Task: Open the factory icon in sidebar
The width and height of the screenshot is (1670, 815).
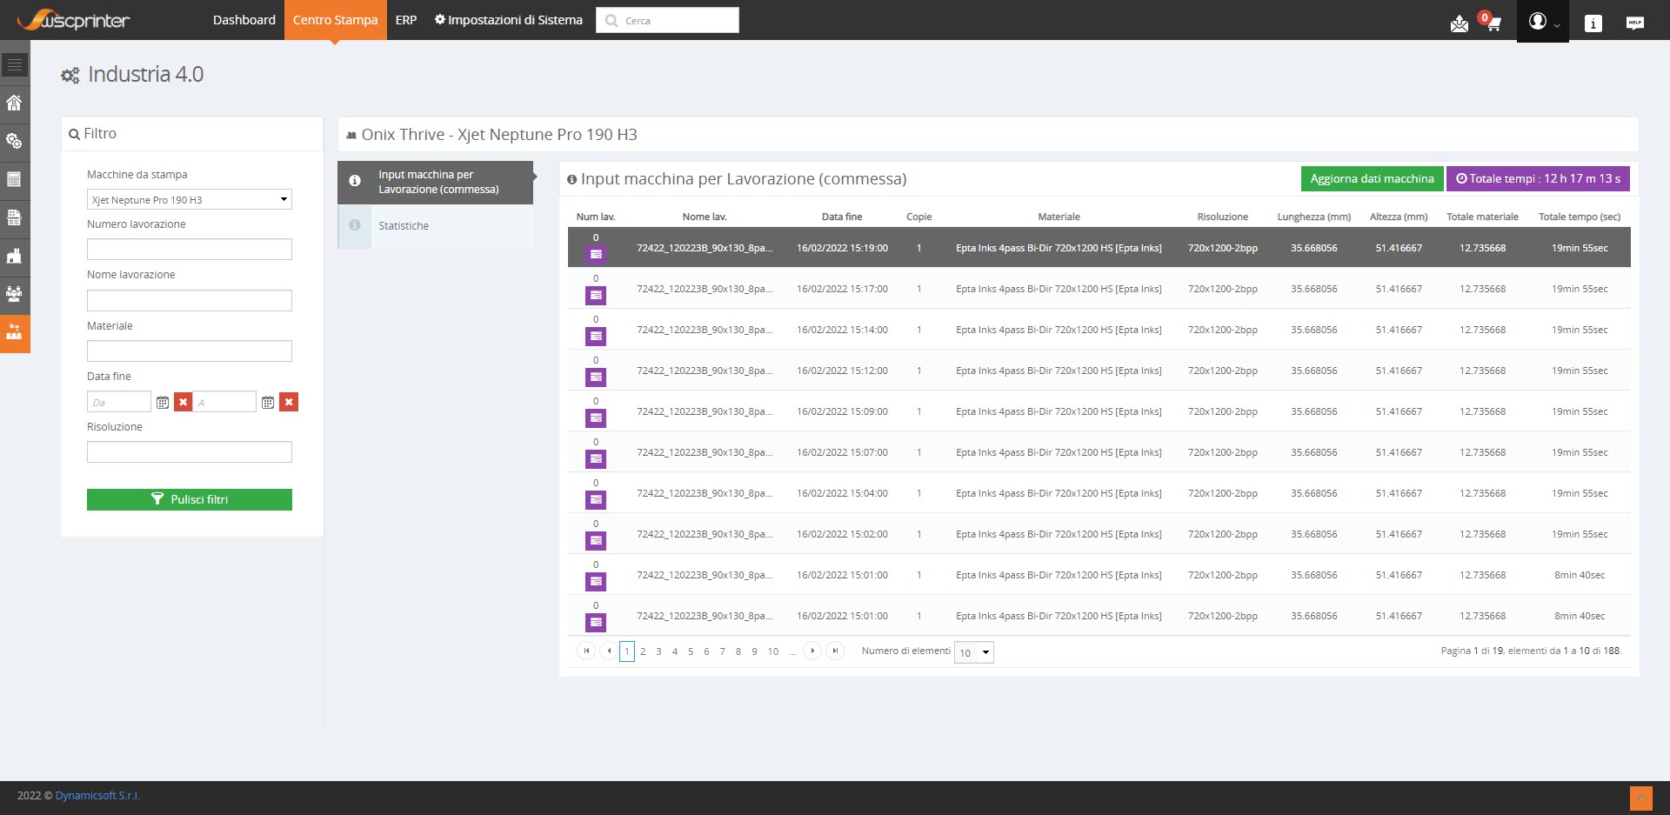Action: coord(15,256)
